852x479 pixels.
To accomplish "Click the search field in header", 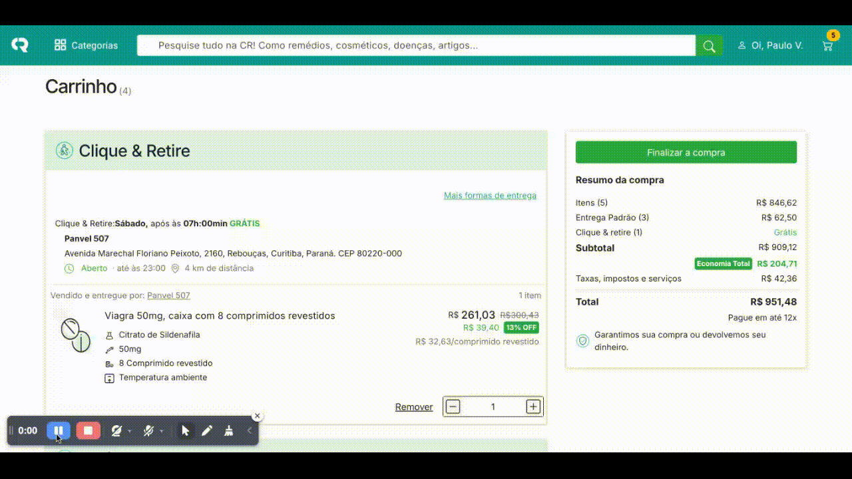I will (416, 45).
